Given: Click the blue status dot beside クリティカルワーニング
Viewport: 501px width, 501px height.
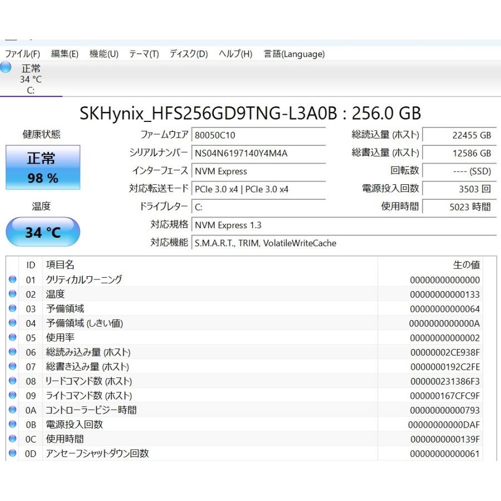Looking at the screenshot, I should coord(12,280).
